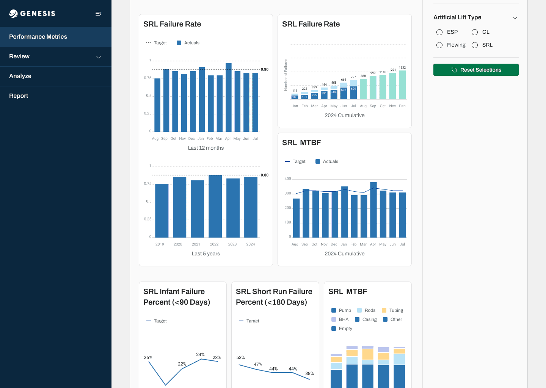Screen dimensions: 546x388
Task: Expand the Review chevron
Action: coord(99,57)
